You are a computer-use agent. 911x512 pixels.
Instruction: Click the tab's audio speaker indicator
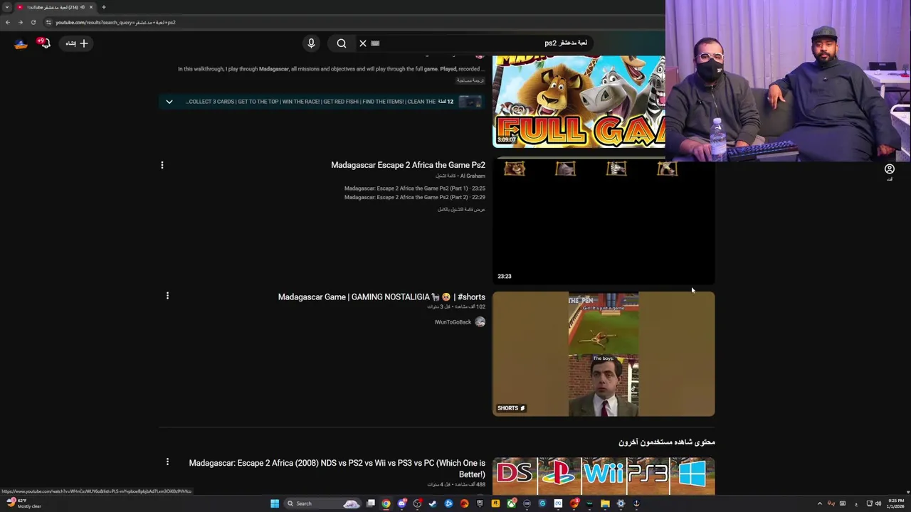click(83, 7)
